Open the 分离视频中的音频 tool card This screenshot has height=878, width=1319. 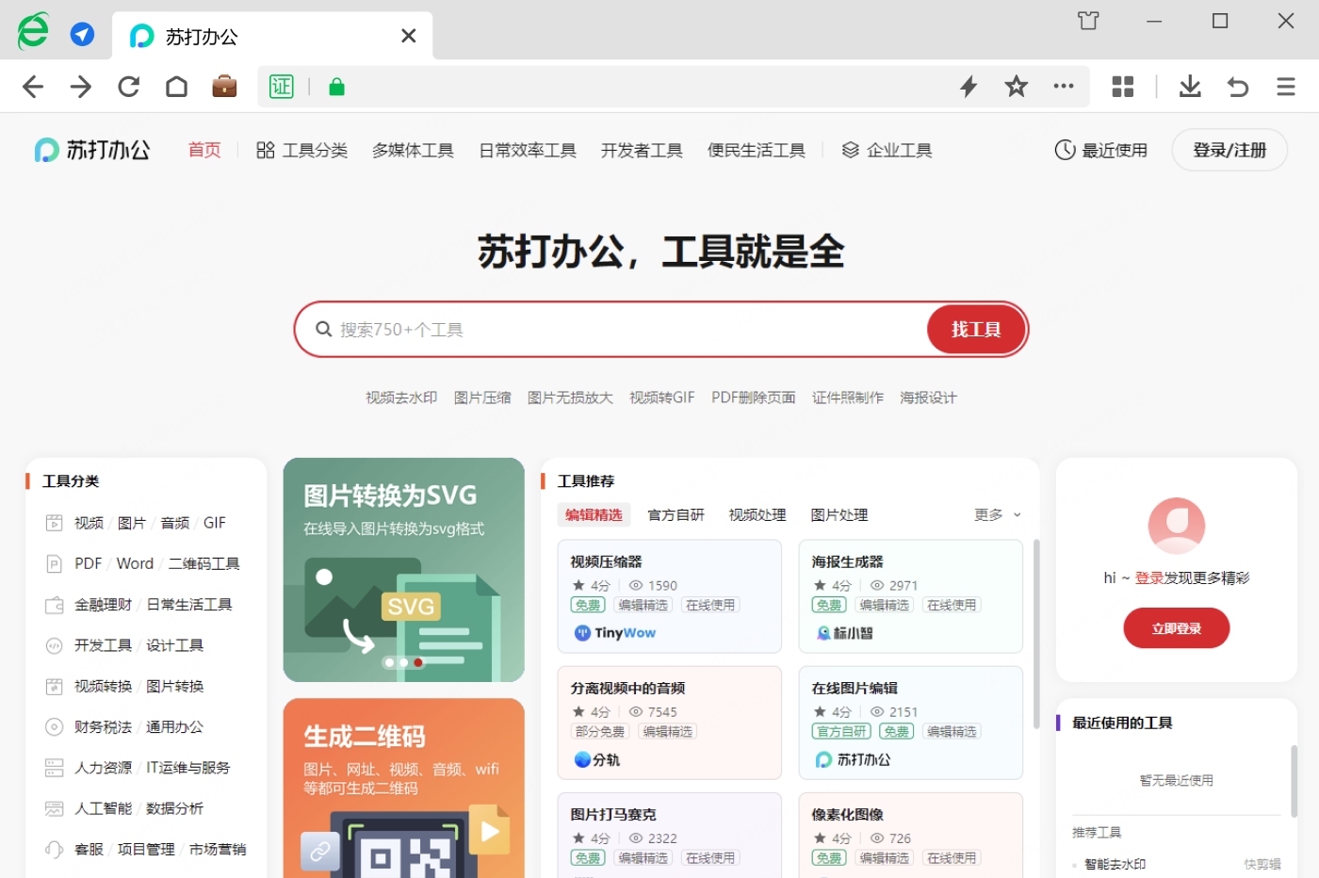point(669,723)
